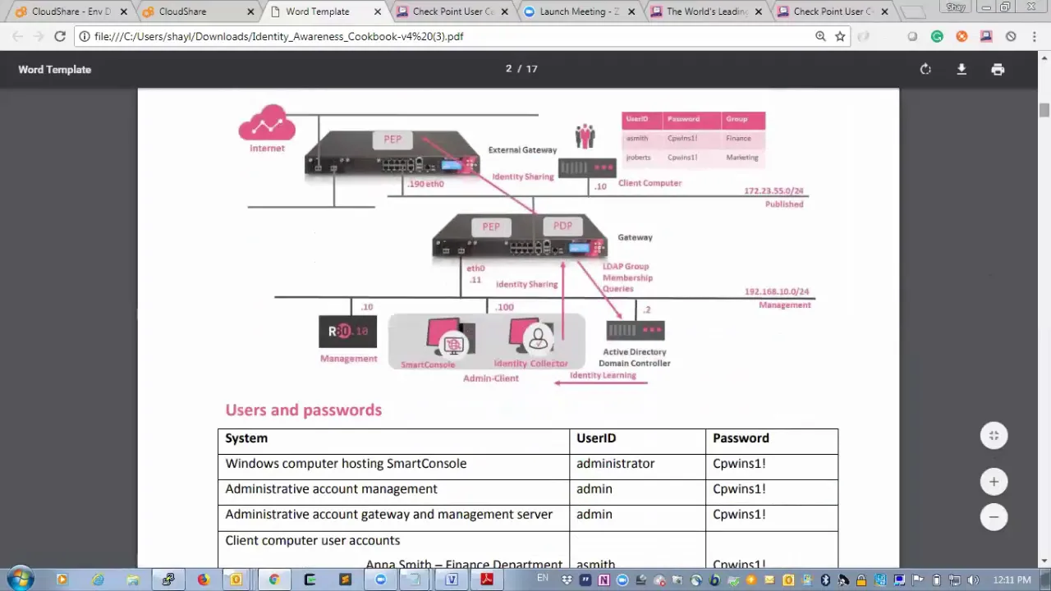
Task: Click the Users and passwords heading
Action: point(303,410)
